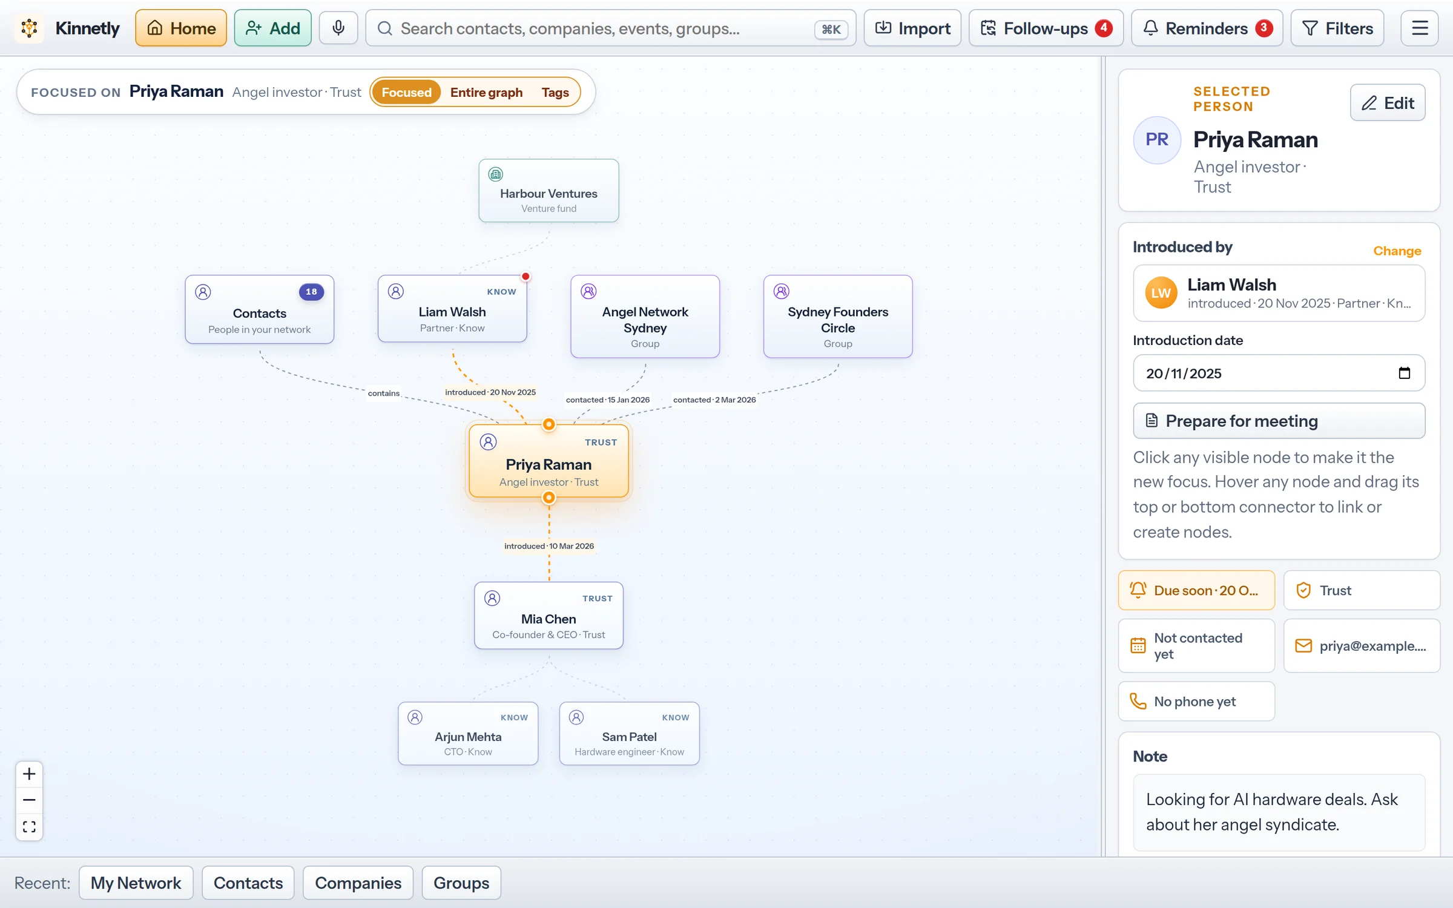Click the search contacts field

[x=610, y=28]
